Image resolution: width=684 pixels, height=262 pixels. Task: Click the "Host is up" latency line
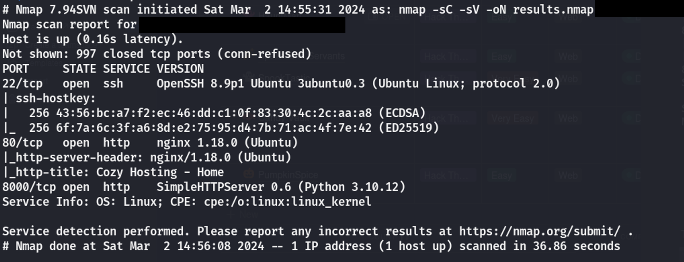[92, 39]
